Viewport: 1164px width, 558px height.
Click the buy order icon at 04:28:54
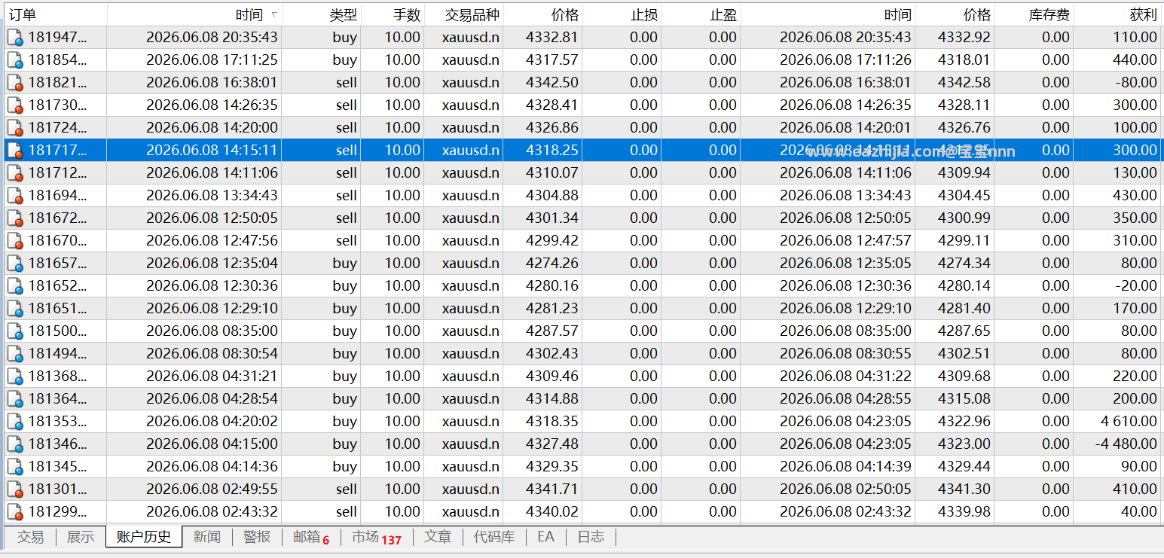pyautogui.click(x=14, y=399)
